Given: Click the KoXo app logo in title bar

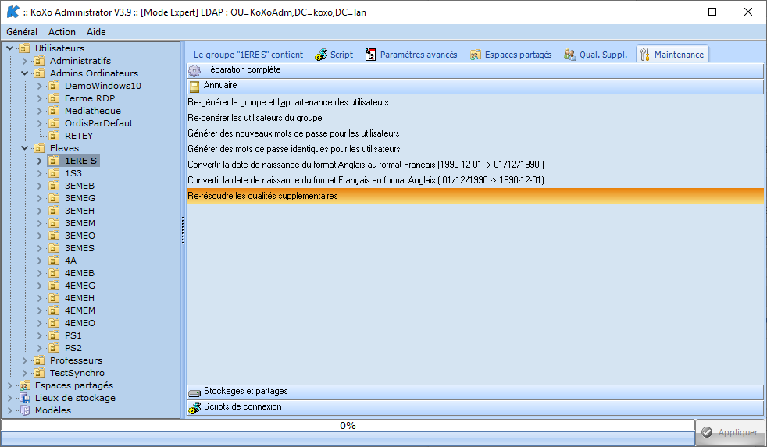Looking at the screenshot, I should 12,12.
